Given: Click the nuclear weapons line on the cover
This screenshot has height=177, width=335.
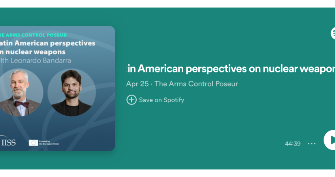Looking at the screenshot, I should 33,52.
